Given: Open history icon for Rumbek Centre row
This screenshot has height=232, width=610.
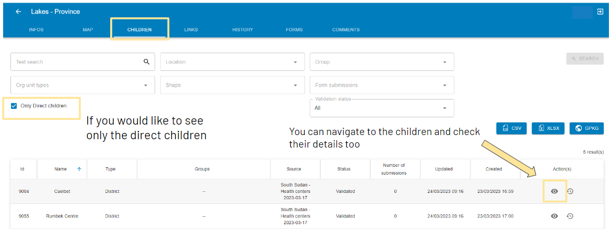Looking at the screenshot, I should 570,216.
